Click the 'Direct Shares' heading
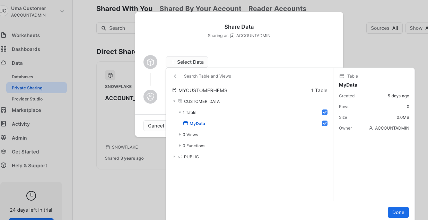The width and height of the screenshot is (428, 220). [x=116, y=52]
